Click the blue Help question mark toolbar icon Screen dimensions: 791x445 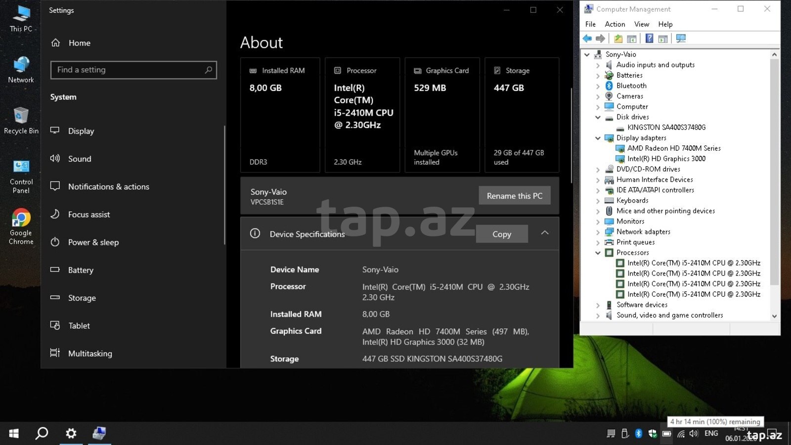click(650, 39)
